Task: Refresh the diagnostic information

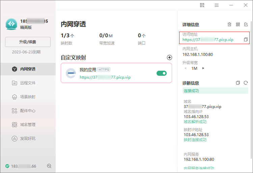Action: [x=246, y=83]
